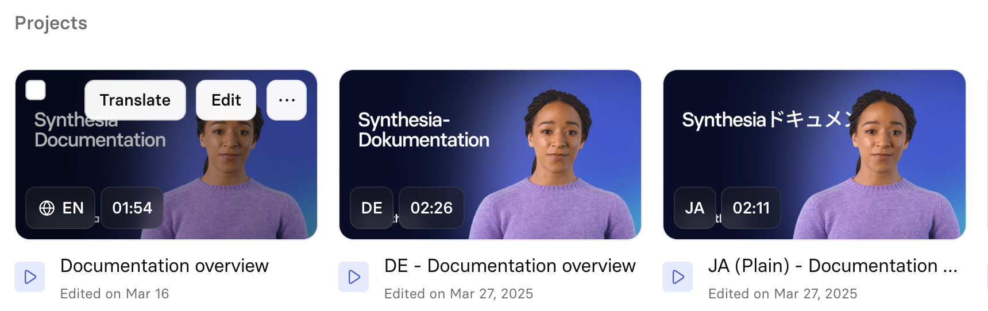Click the globe EN language badge
This screenshot has height=311, width=988.
pyautogui.click(x=60, y=208)
